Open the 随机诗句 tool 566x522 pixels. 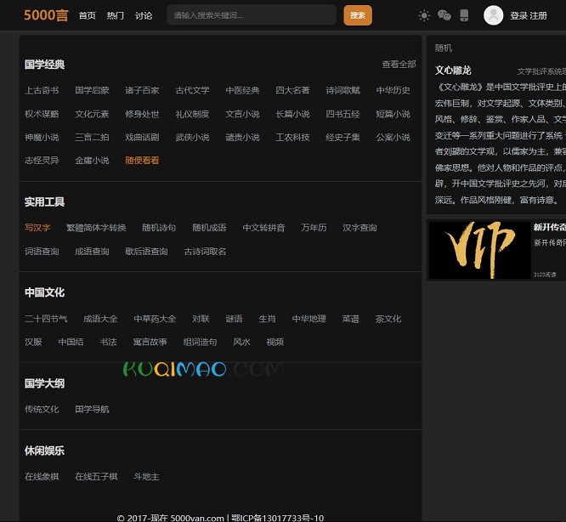159,228
